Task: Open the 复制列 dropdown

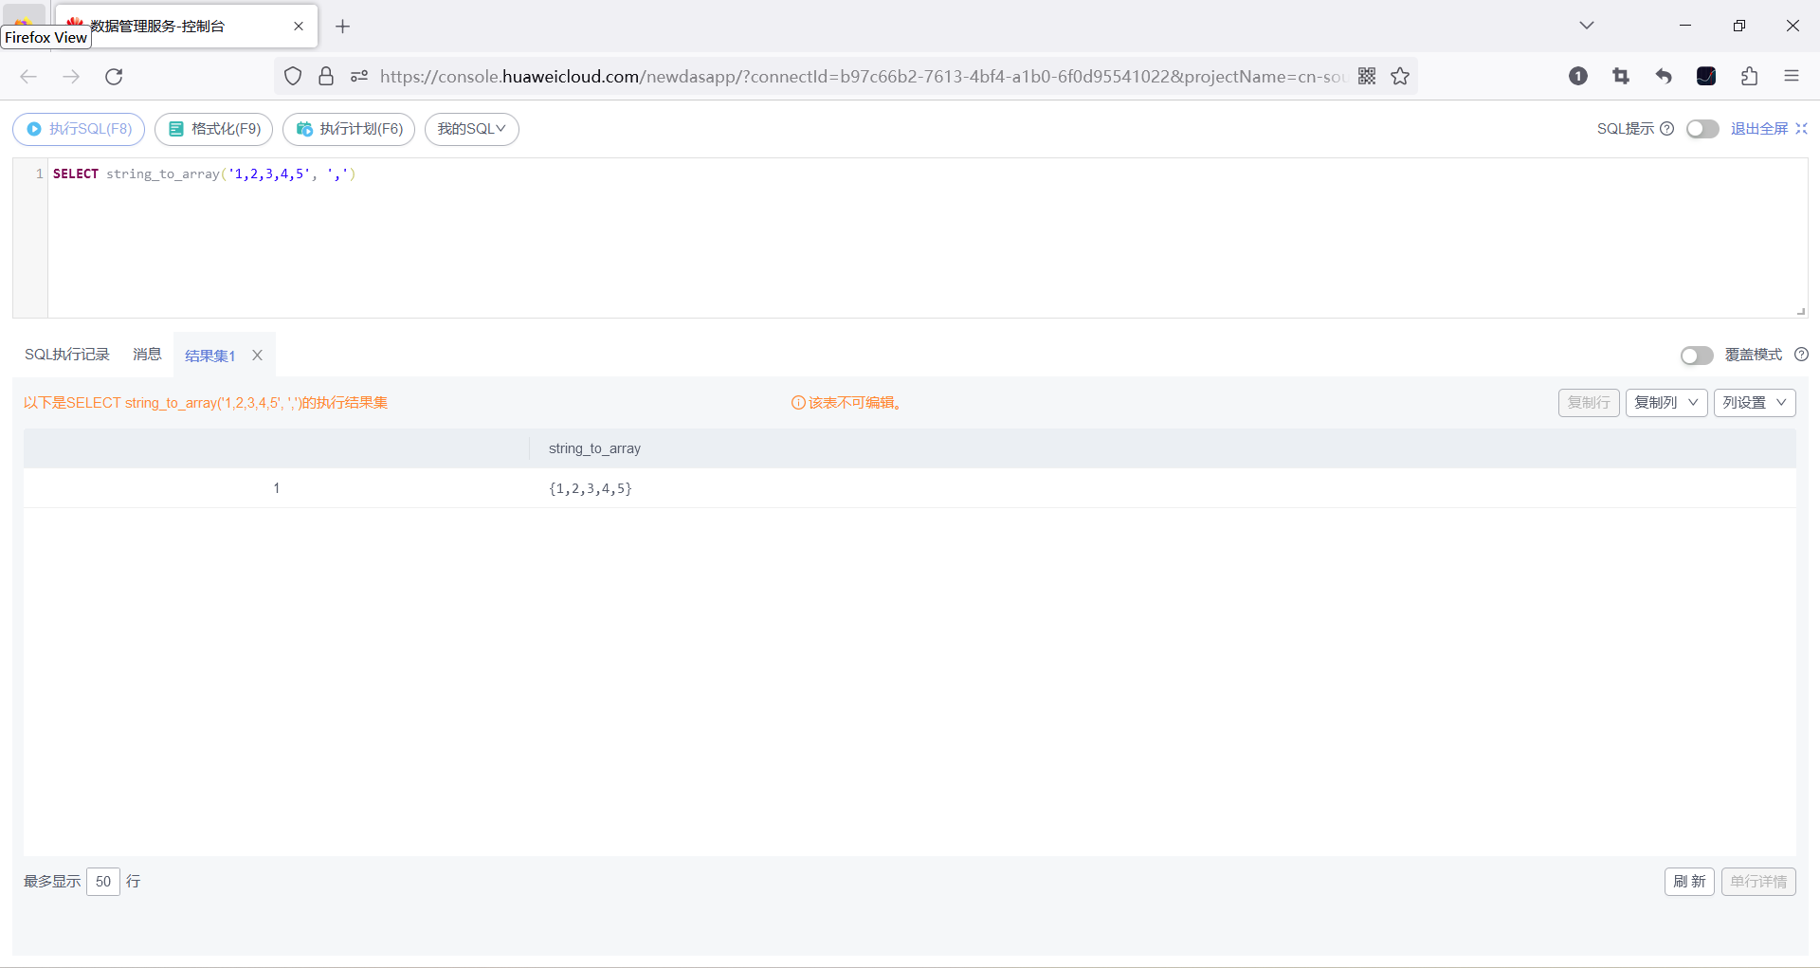Action: (1666, 403)
